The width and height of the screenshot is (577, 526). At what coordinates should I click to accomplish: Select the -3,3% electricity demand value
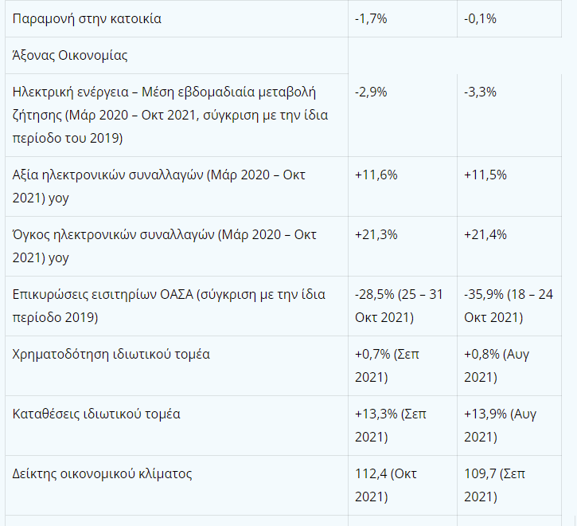tap(480, 92)
